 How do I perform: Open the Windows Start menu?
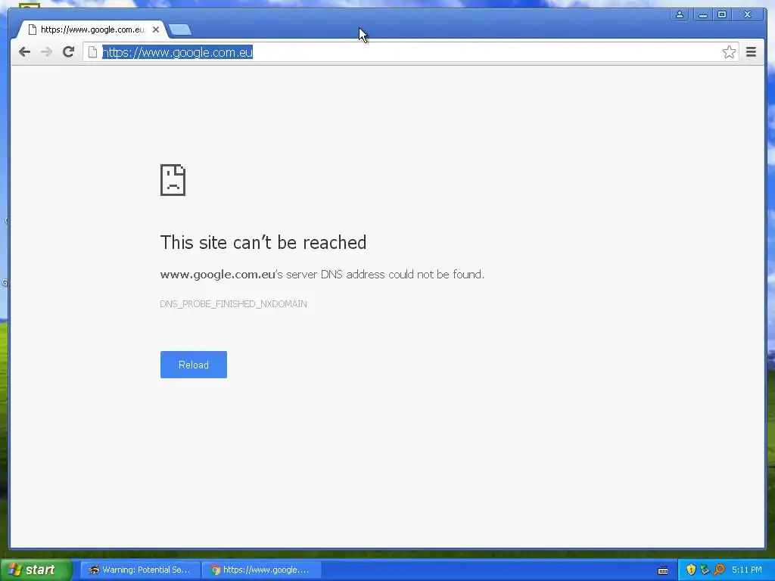tap(36, 570)
